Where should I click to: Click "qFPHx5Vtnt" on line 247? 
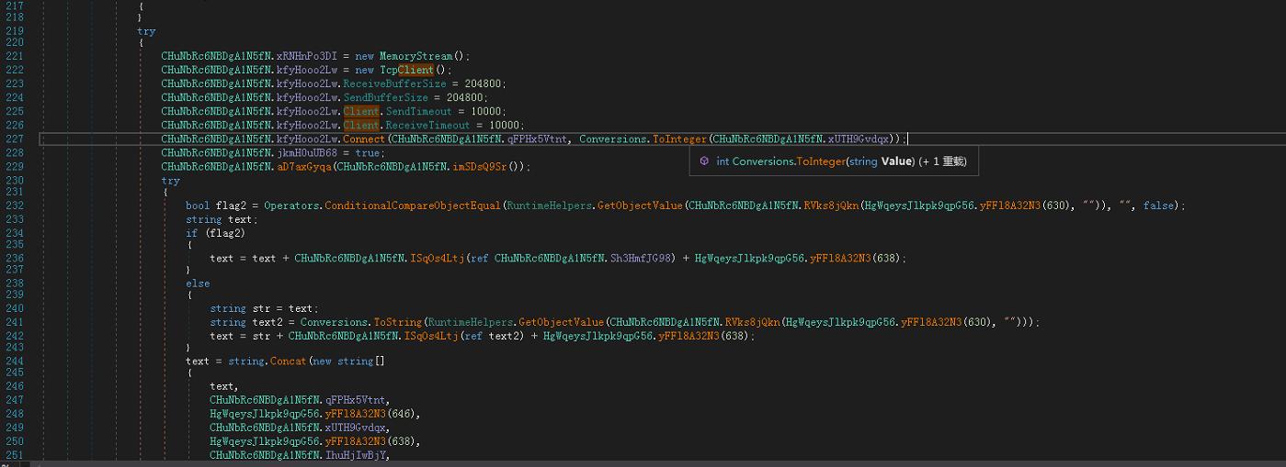(357, 400)
